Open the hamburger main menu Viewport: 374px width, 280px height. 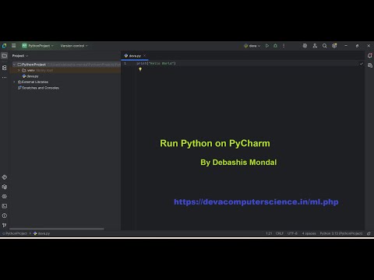pyautogui.click(x=14, y=46)
